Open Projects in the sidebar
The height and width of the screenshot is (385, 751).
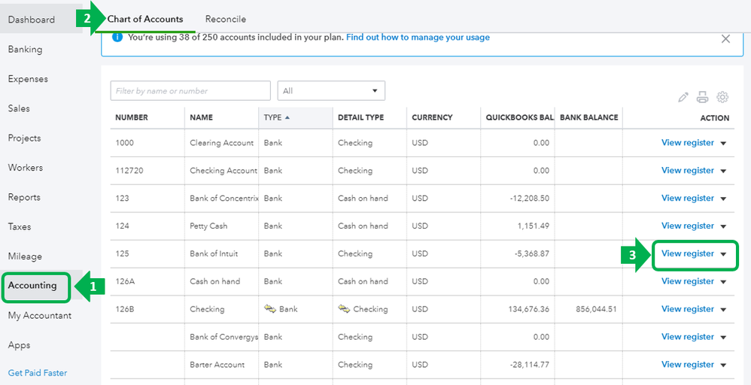[x=24, y=138]
